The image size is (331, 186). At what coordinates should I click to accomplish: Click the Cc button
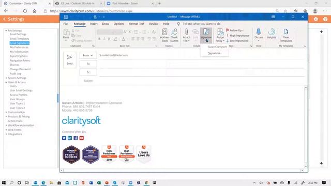(88, 72)
